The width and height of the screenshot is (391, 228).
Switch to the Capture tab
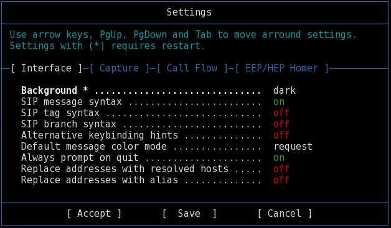tap(119, 68)
